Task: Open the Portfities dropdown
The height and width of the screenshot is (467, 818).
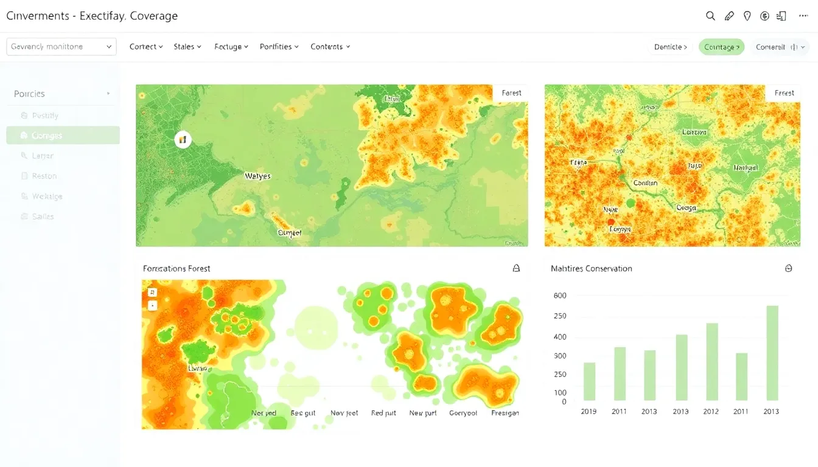Action: pos(279,46)
